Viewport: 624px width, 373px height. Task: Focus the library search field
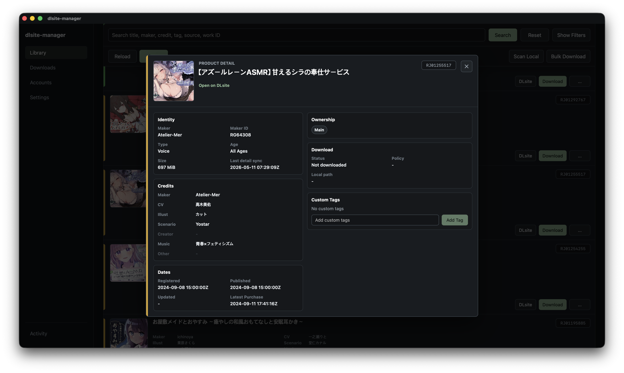(x=296, y=35)
